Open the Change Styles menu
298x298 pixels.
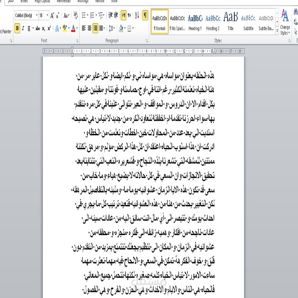tap(285, 22)
